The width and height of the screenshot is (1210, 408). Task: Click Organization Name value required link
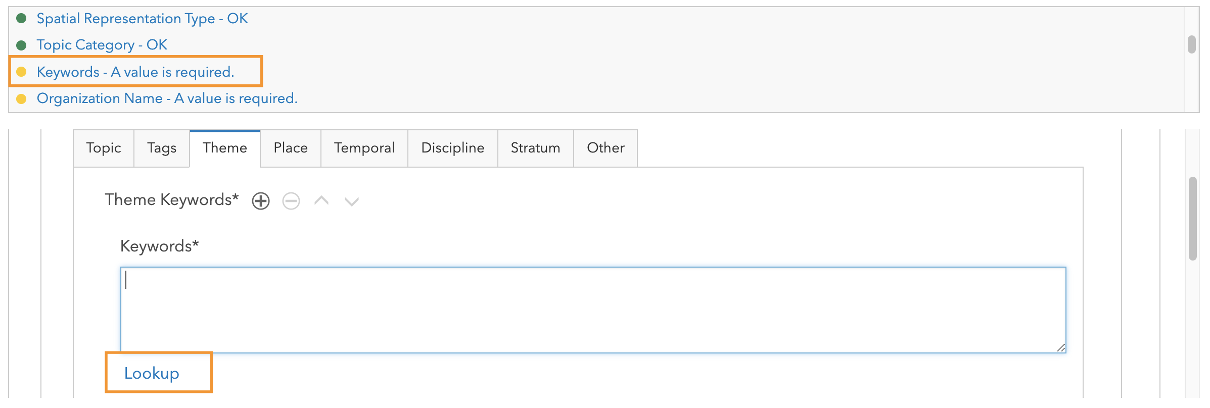click(x=167, y=98)
